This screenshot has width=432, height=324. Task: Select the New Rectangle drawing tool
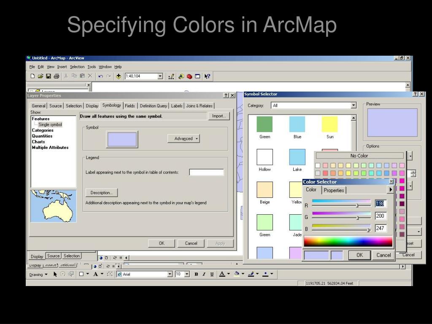pos(81,274)
